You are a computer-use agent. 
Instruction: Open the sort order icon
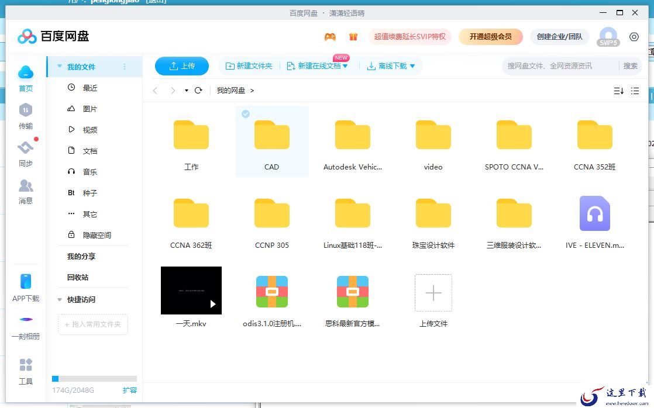pyautogui.click(x=618, y=91)
